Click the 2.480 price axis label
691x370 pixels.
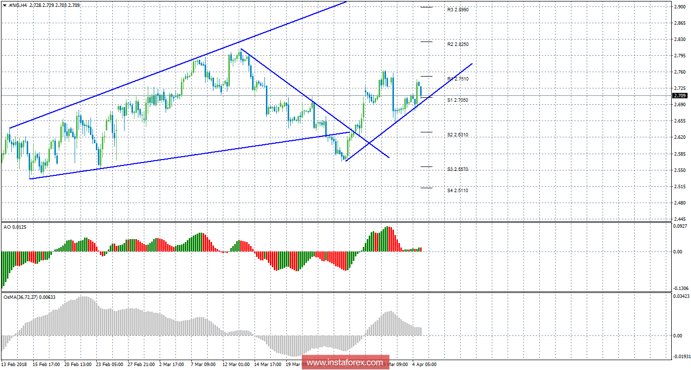[x=680, y=203]
